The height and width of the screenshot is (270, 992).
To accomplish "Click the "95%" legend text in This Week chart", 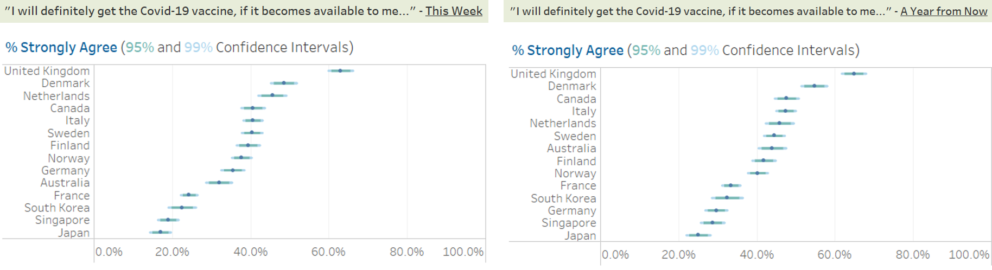I will pos(140,48).
